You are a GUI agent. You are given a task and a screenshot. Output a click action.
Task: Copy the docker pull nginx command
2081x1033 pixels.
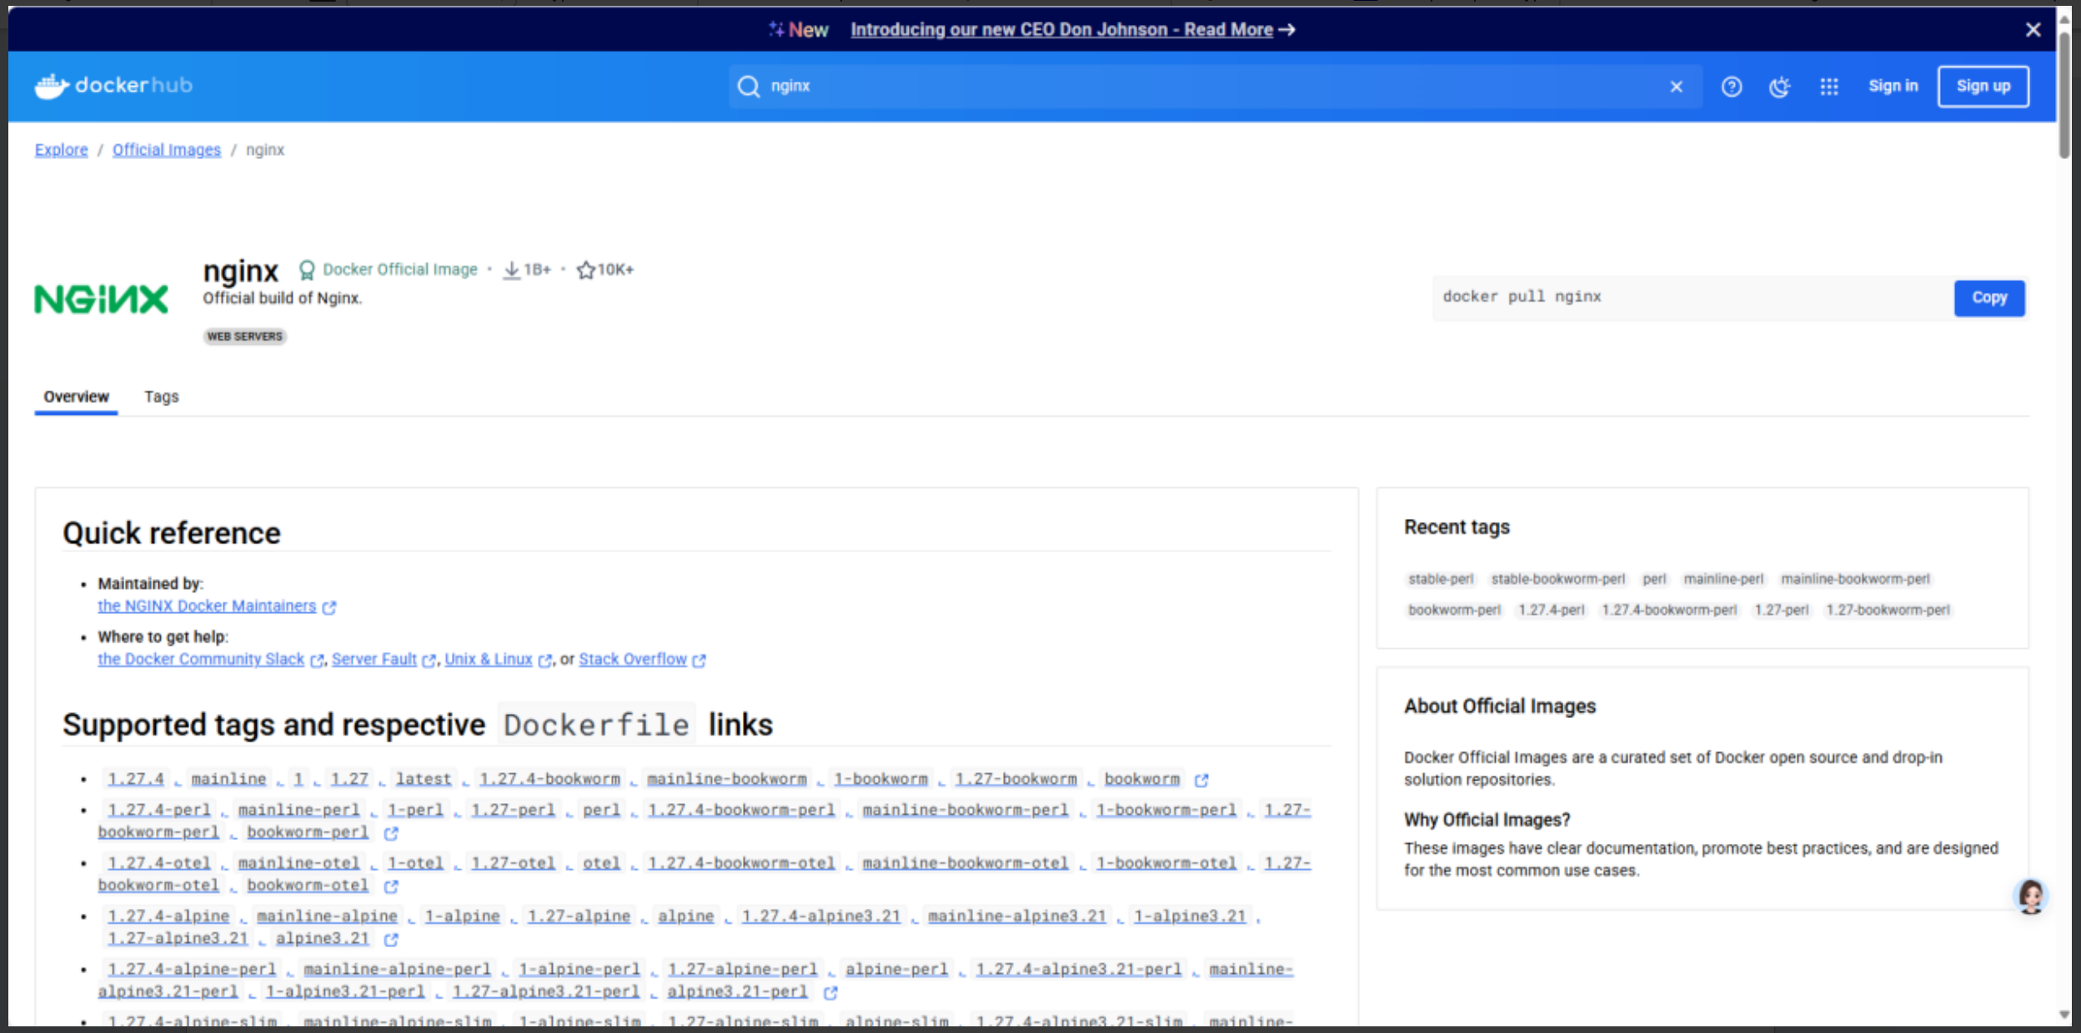(1989, 297)
